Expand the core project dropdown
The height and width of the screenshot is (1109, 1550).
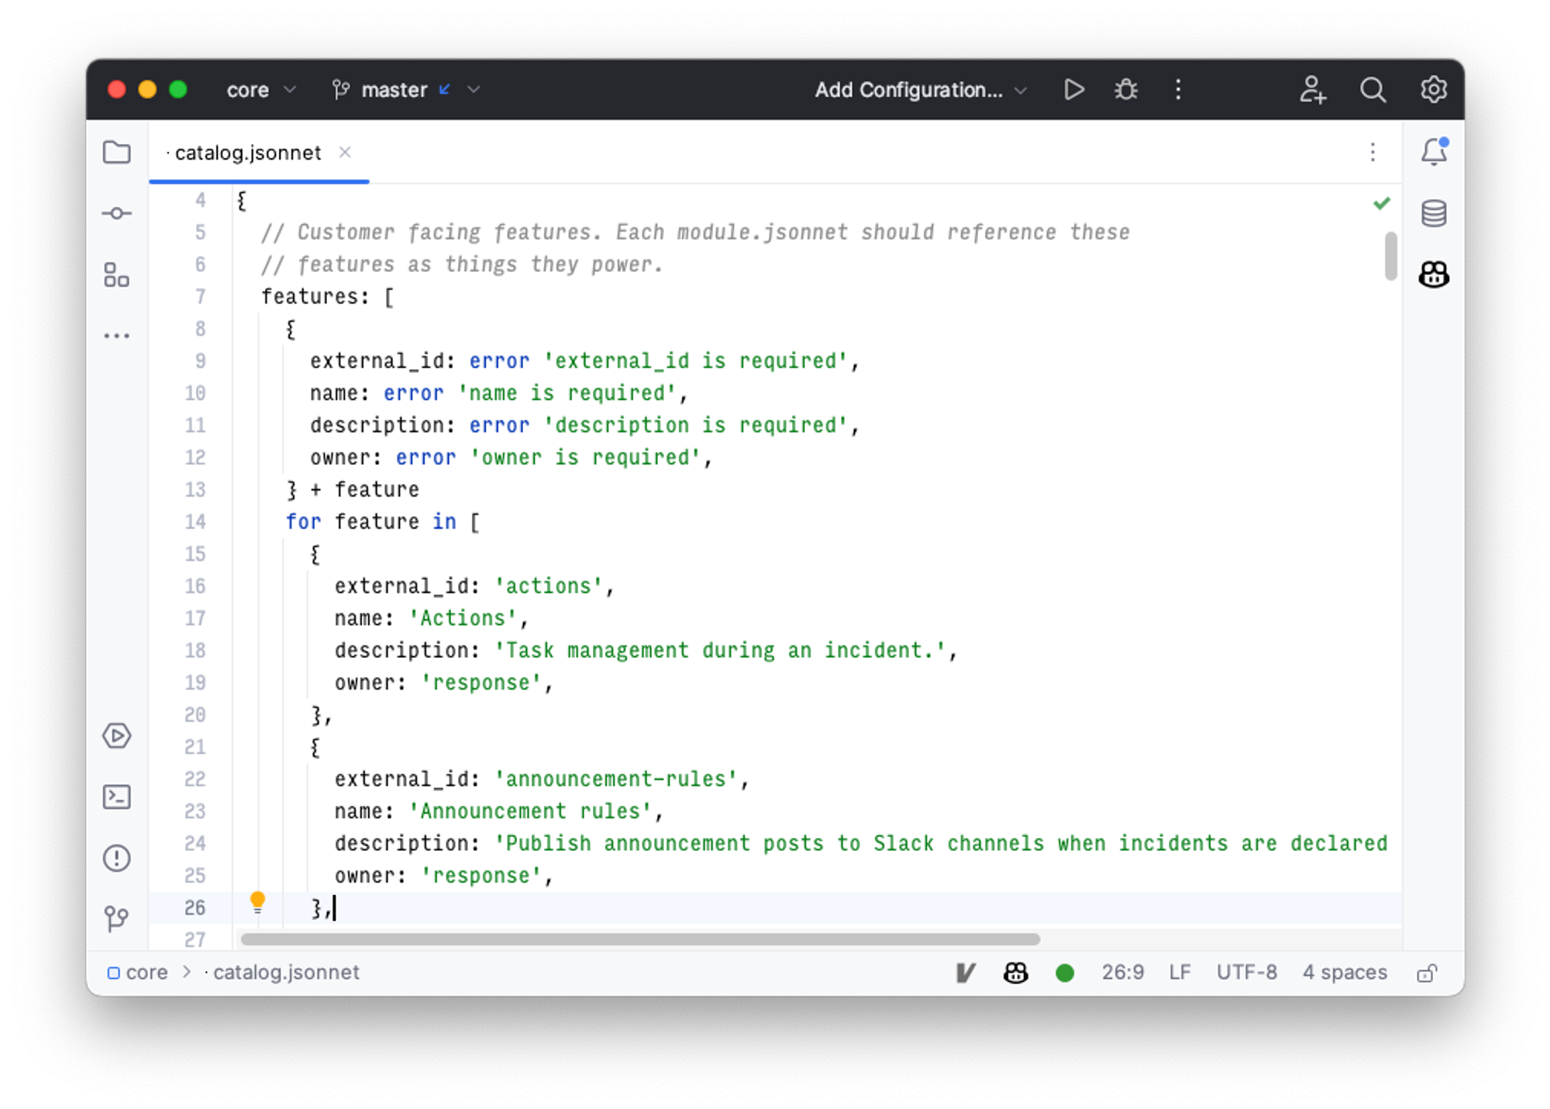tap(260, 90)
